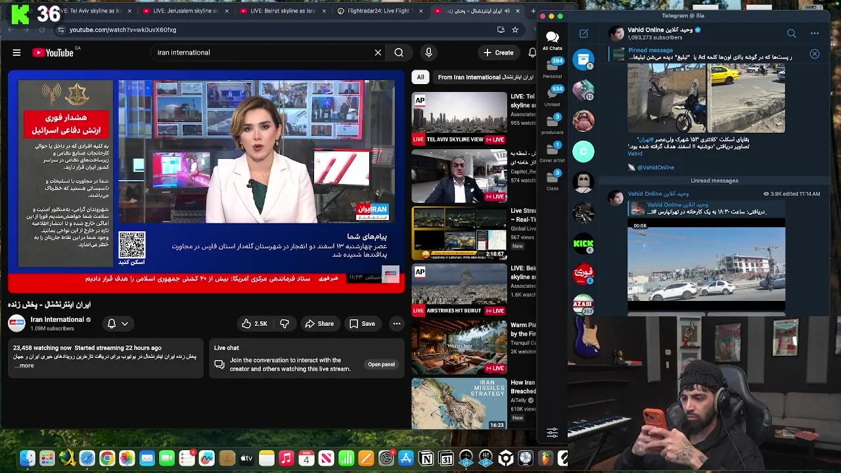
Task: Open FL Studio from the Dock
Action: pos(545,459)
